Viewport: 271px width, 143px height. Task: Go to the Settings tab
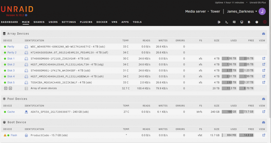69,22
